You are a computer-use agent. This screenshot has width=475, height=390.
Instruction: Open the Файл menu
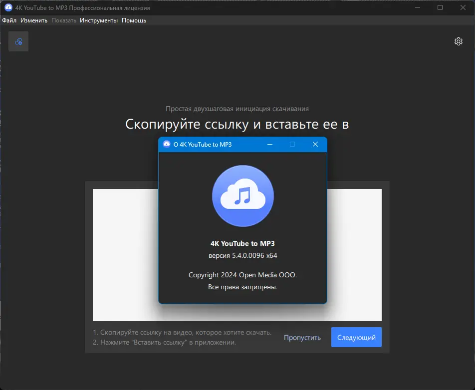click(x=9, y=20)
